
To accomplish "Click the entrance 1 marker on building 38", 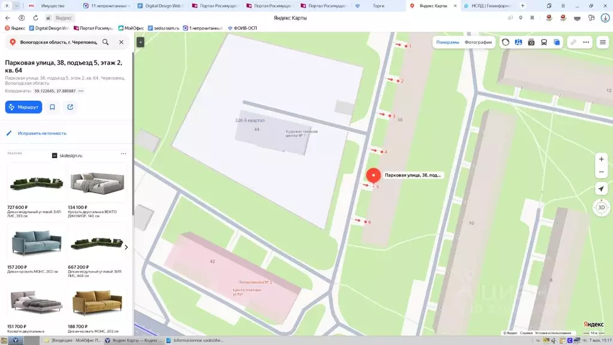I will coord(406,46).
